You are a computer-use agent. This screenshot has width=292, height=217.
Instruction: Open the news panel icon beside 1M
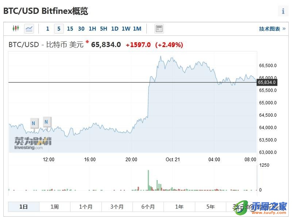[x=159, y=28]
